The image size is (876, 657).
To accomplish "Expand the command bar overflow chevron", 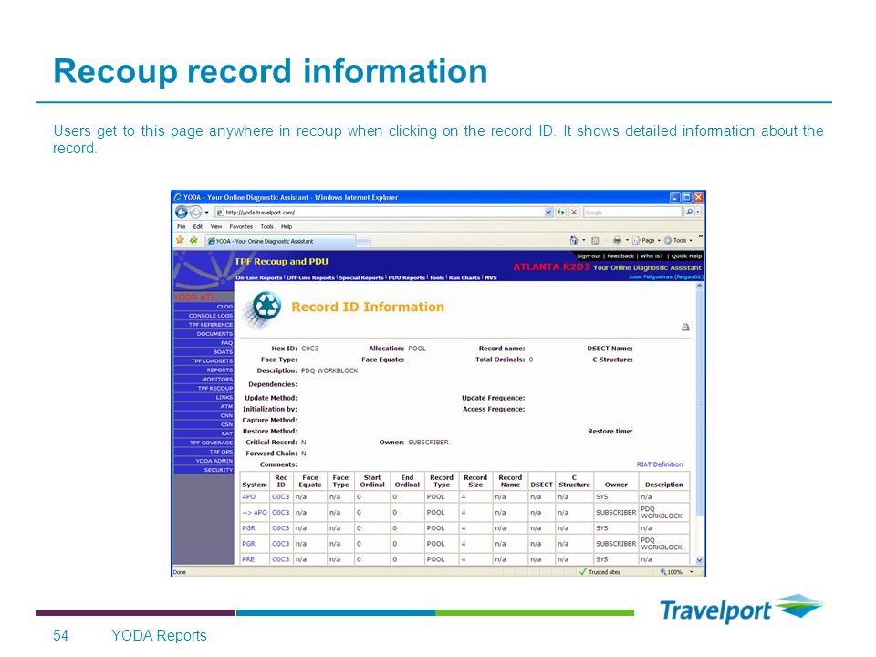I will coord(700,237).
